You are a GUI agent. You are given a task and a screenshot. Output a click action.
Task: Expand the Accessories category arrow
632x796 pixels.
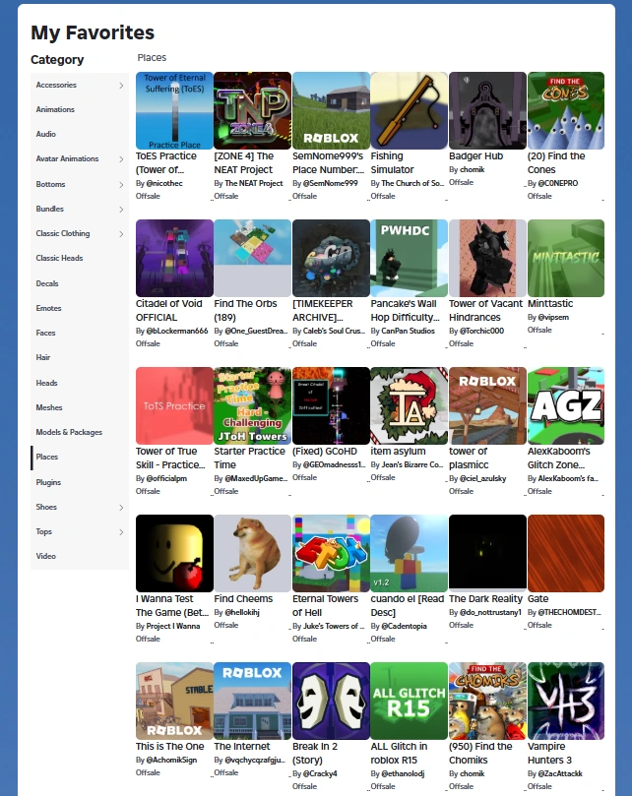click(121, 86)
